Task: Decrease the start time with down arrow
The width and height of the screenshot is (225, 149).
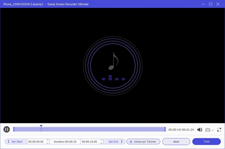Action: [x=48, y=143]
